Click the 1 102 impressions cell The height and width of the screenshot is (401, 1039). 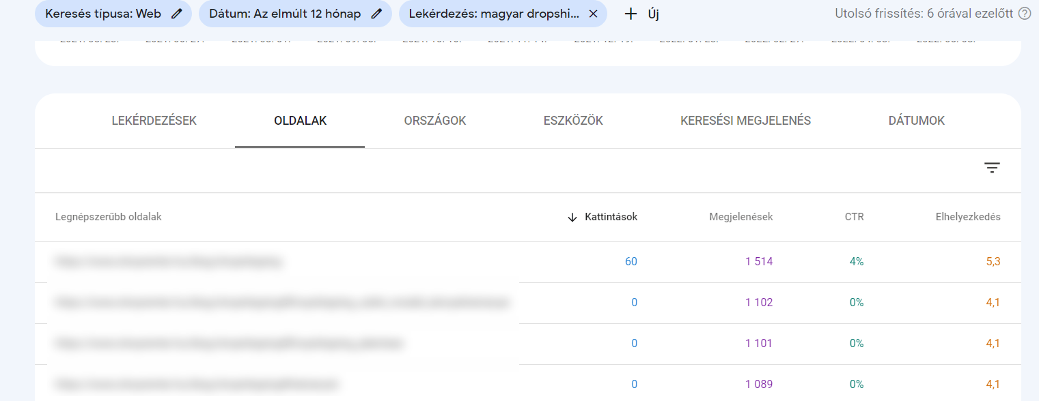click(x=759, y=302)
